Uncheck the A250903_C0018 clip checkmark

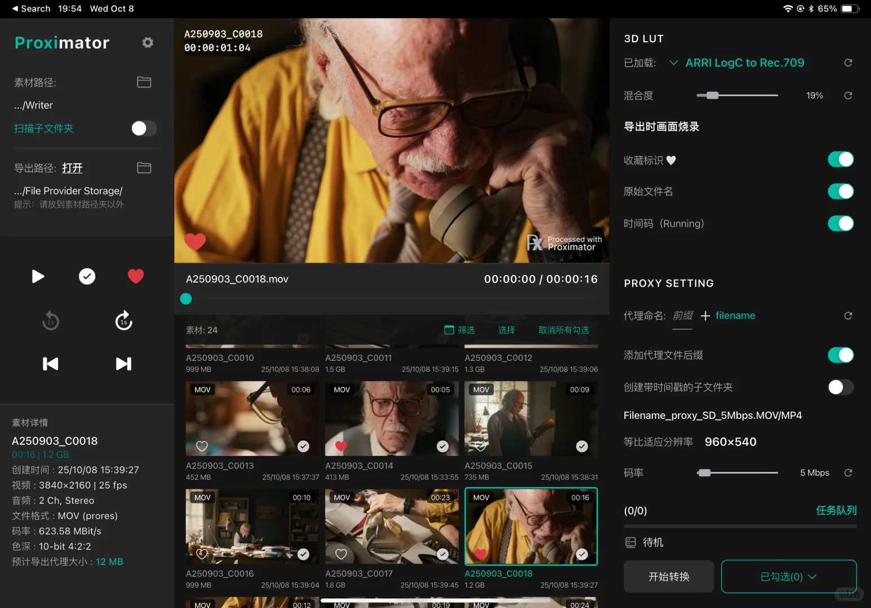[x=582, y=555]
